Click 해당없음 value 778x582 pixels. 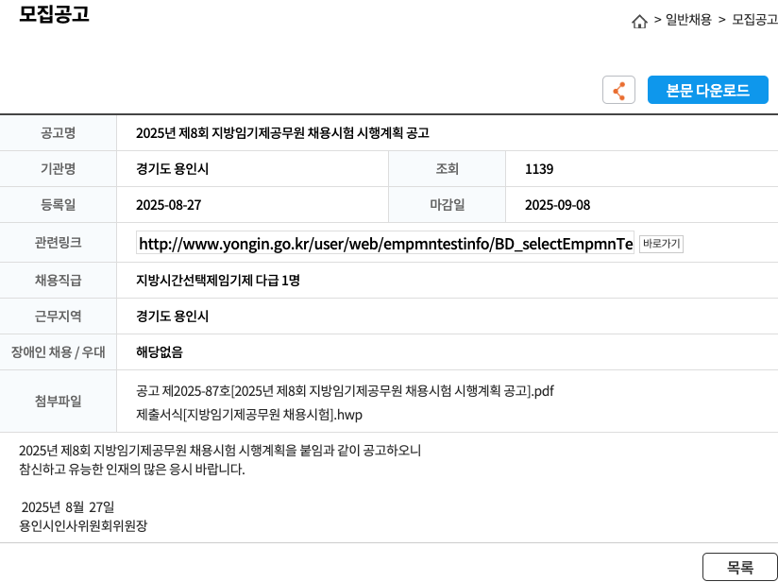coord(160,352)
